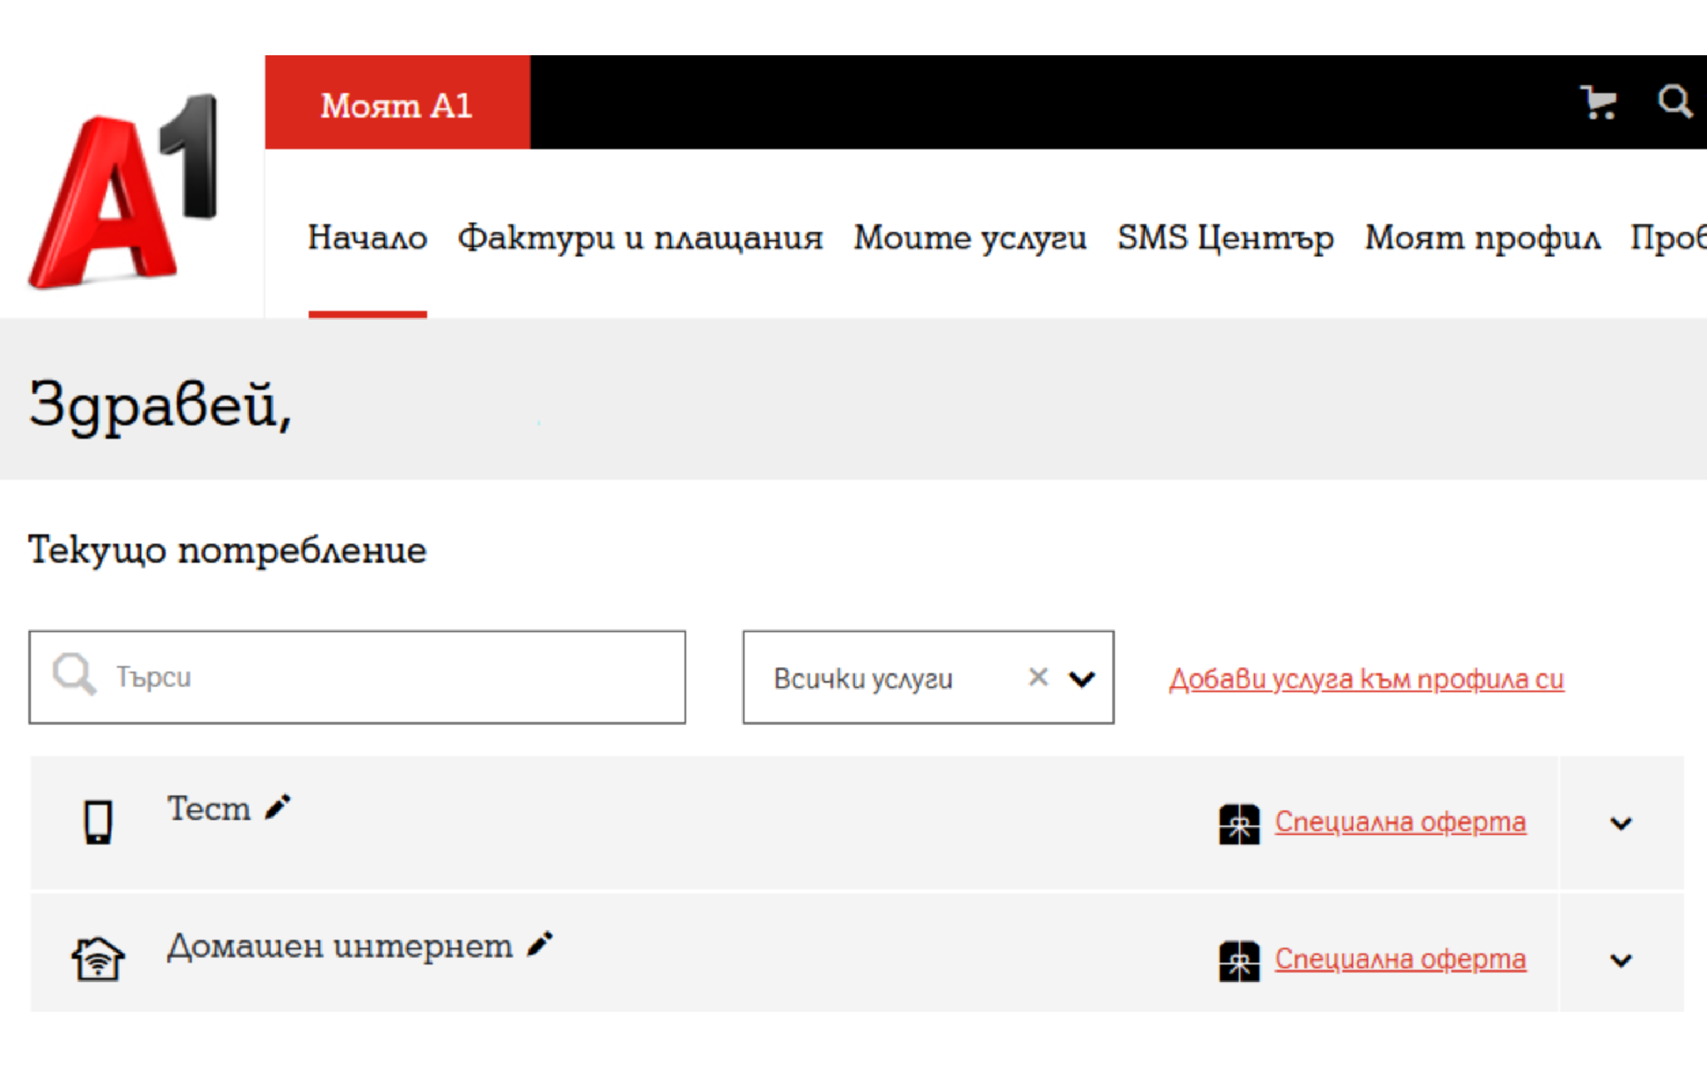Image resolution: width=1707 pixels, height=1067 pixels.
Task: Click the gift icon in Домашен интернет row
Action: click(x=1239, y=960)
